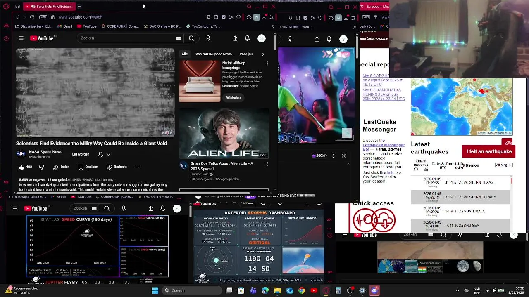This screenshot has width=529, height=297.
Task: Click the search magnifier button in Milky Way video window
Action: [191, 38]
